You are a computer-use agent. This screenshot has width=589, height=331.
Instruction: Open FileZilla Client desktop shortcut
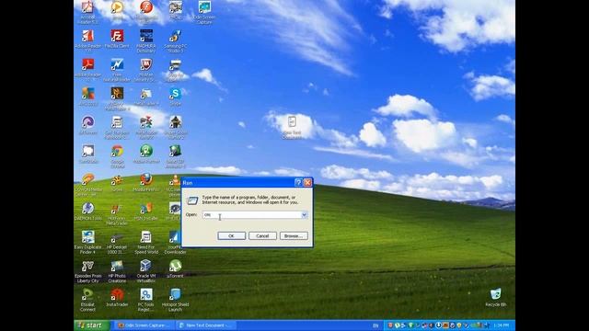click(x=117, y=39)
